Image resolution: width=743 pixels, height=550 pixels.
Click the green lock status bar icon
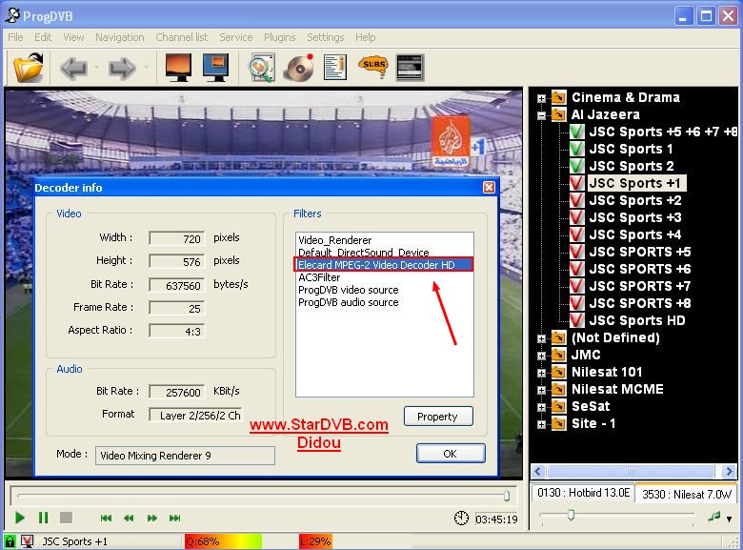[x=10, y=541]
